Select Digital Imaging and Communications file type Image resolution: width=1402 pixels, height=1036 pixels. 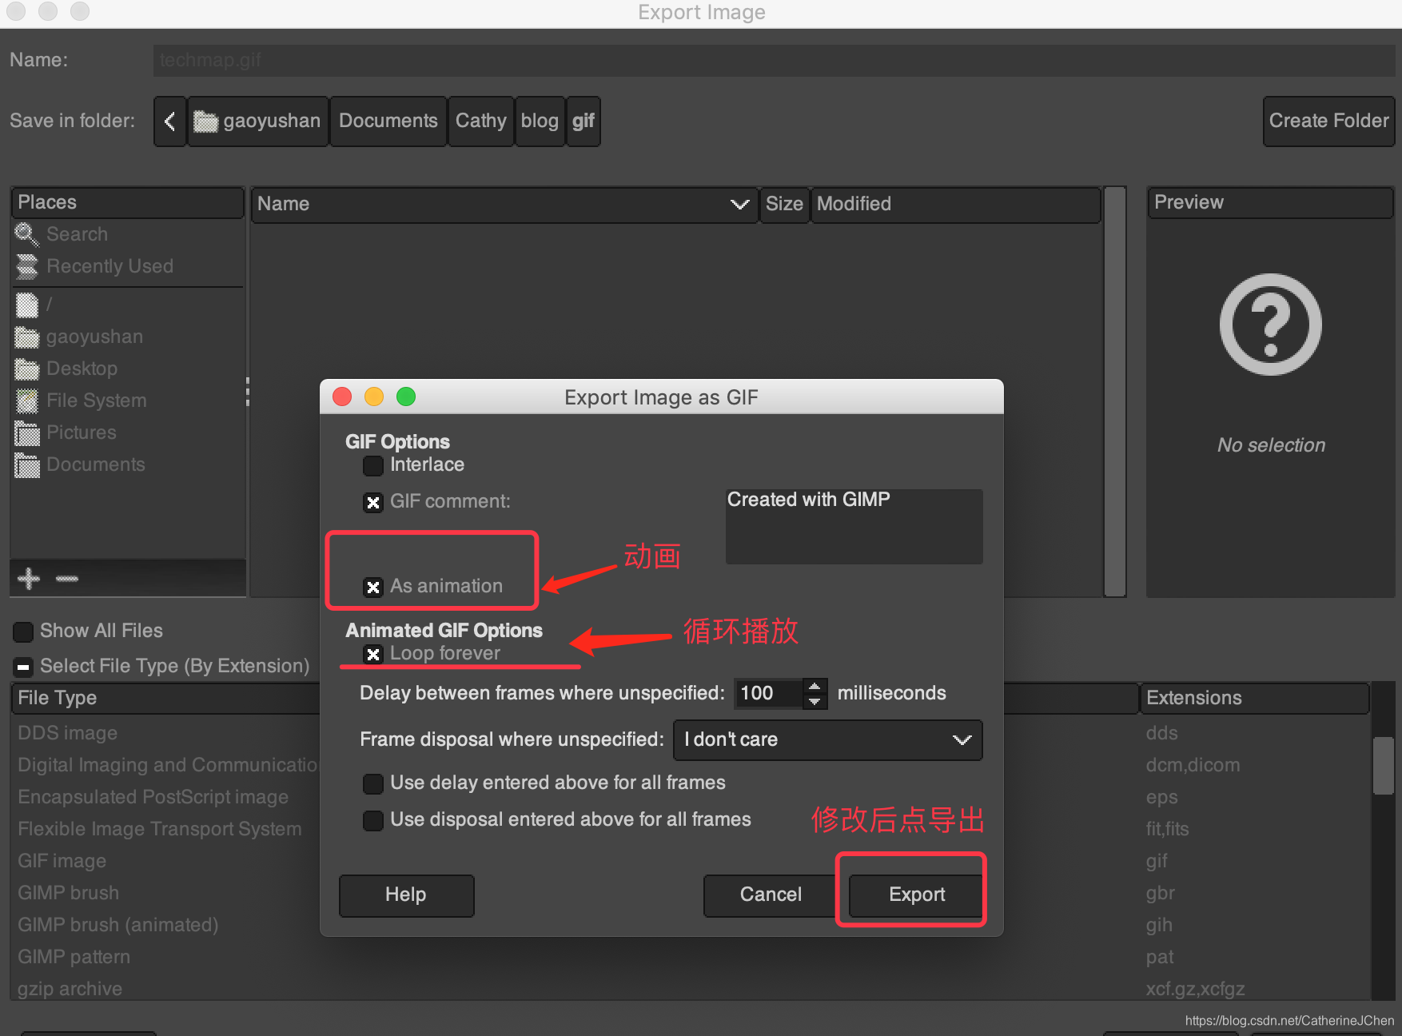[168, 765]
